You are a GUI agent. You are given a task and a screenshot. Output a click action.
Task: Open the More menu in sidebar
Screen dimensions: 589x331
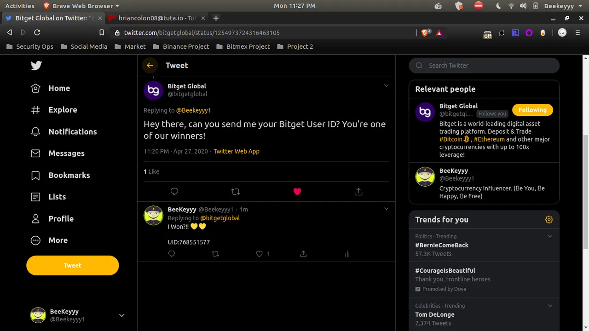pos(49,240)
